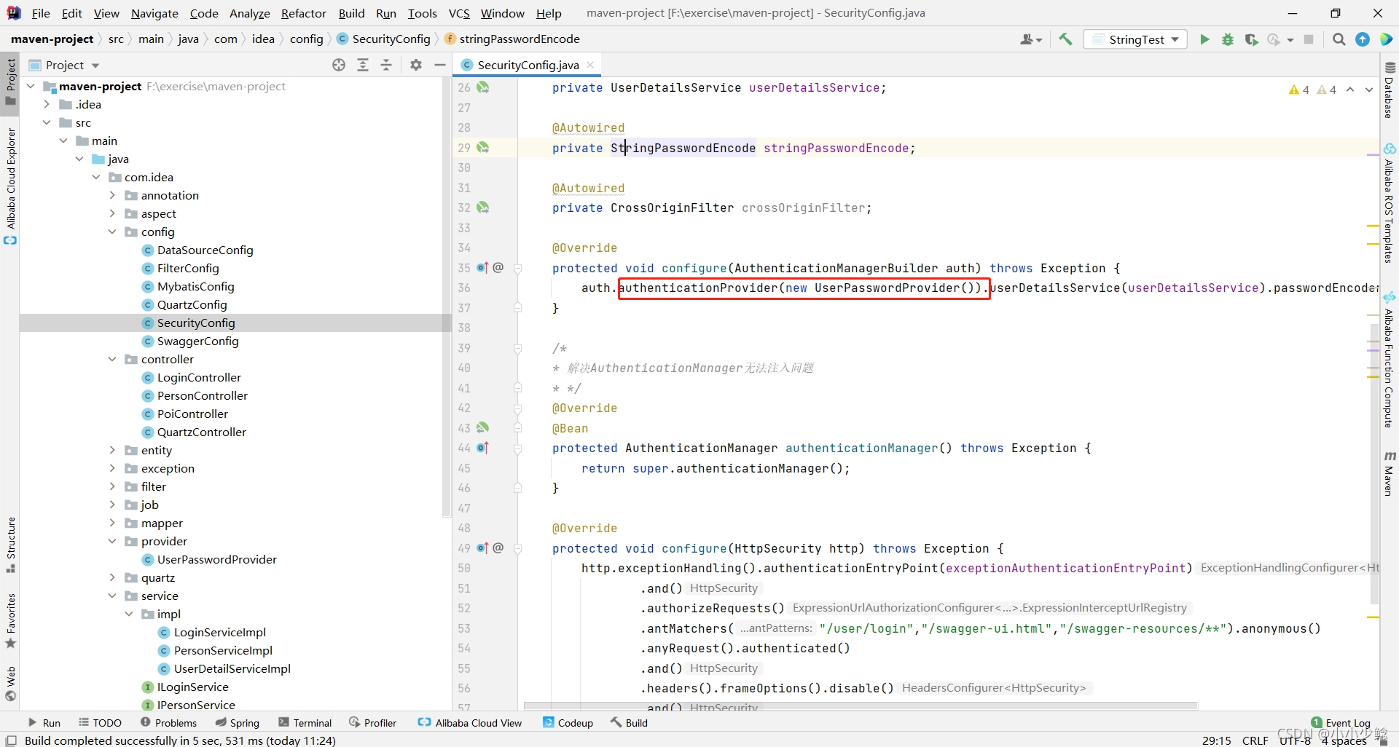Go to previous highlighted error arrow

pos(1350,90)
